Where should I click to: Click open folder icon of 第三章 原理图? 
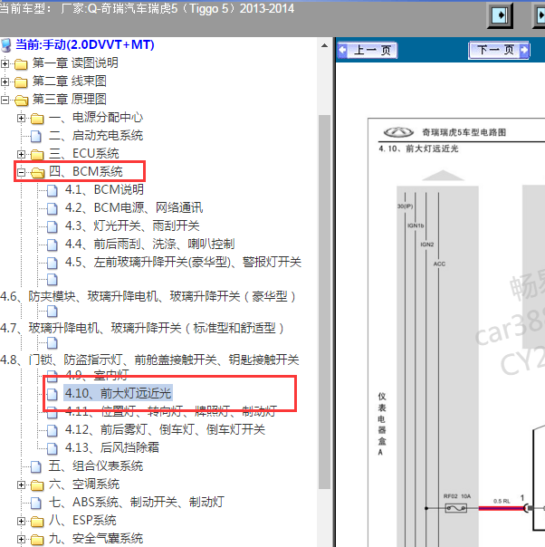click(x=21, y=101)
